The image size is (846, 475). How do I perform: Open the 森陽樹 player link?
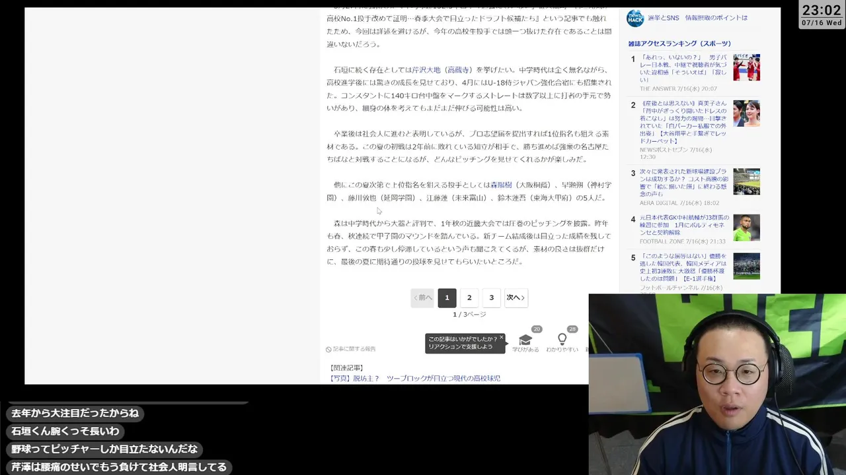[501, 185]
